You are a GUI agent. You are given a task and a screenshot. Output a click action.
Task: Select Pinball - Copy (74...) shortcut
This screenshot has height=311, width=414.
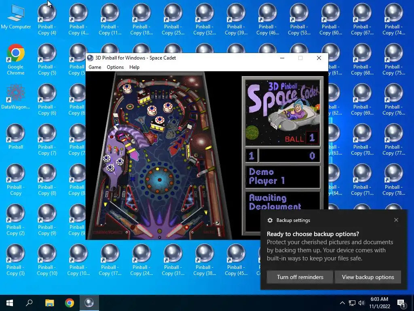point(394,19)
